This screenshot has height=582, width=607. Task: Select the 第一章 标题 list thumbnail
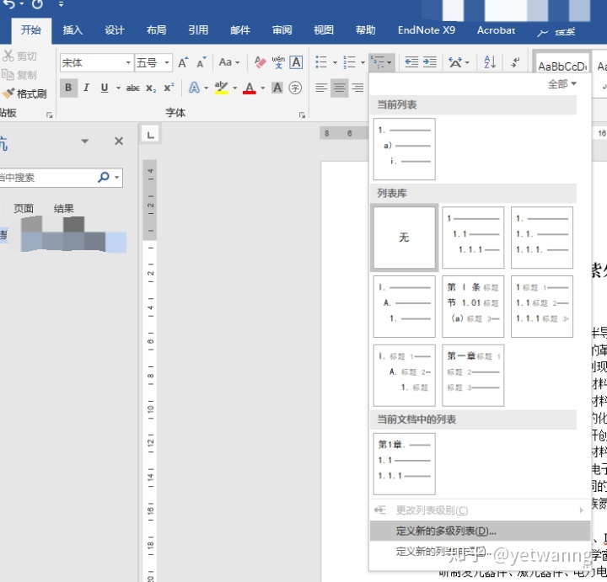pos(473,375)
